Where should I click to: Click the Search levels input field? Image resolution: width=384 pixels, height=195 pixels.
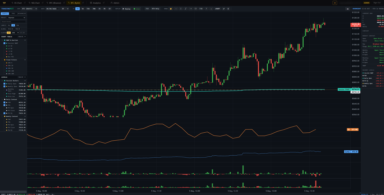pos(13,21)
